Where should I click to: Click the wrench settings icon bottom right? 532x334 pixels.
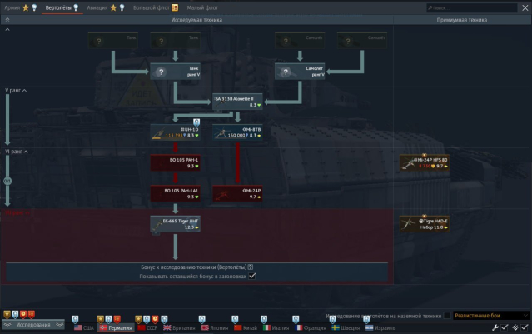[493, 327]
